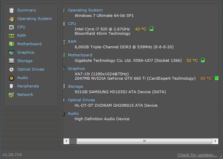Click the CPU heading link in summary
Viewport: 223px width, 159px height.
coord(72,24)
